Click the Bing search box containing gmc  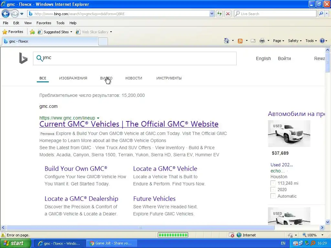(135, 58)
